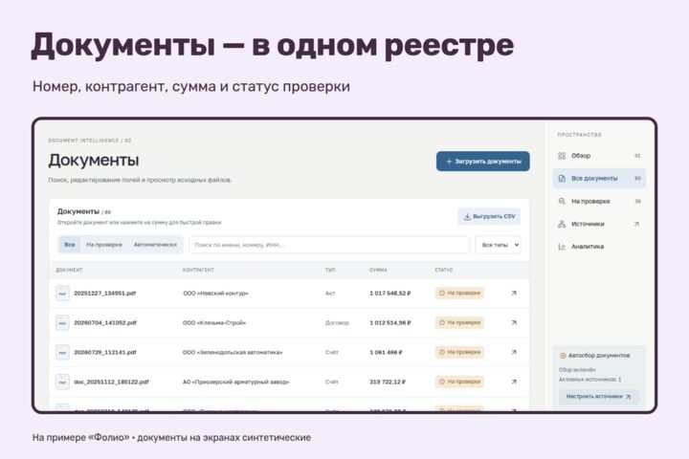
Task: Select the Все filter tab
Action: click(70, 245)
